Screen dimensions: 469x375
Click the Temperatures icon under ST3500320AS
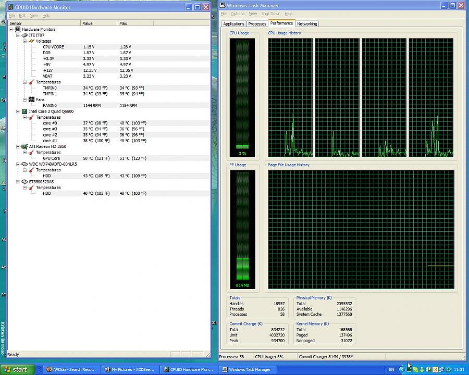31,187
